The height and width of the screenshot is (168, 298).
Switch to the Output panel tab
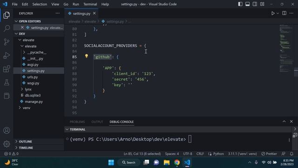point(97,122)
